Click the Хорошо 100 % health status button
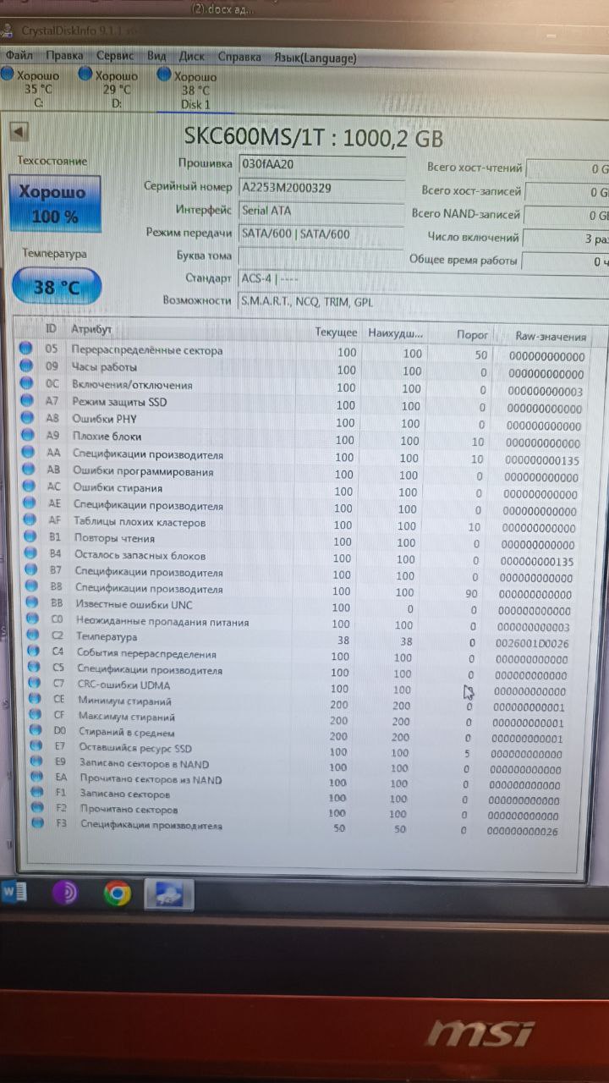609x1083 pixels. coord(55,204)
